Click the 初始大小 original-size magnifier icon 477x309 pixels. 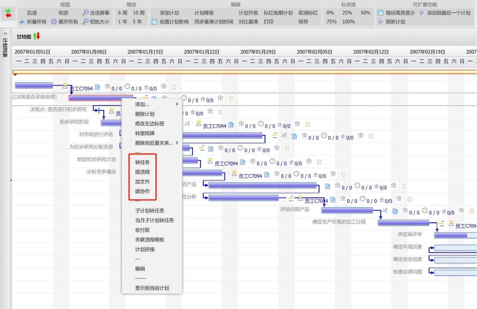pyautogui.click(x=85, y=21)
